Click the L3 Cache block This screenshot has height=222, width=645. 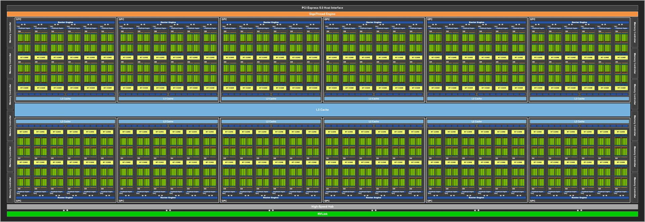[322, 110]
